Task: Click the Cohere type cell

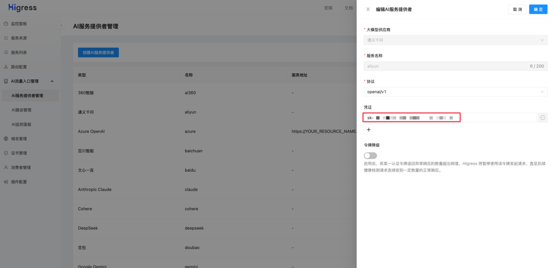Action: tap(85, 209)
